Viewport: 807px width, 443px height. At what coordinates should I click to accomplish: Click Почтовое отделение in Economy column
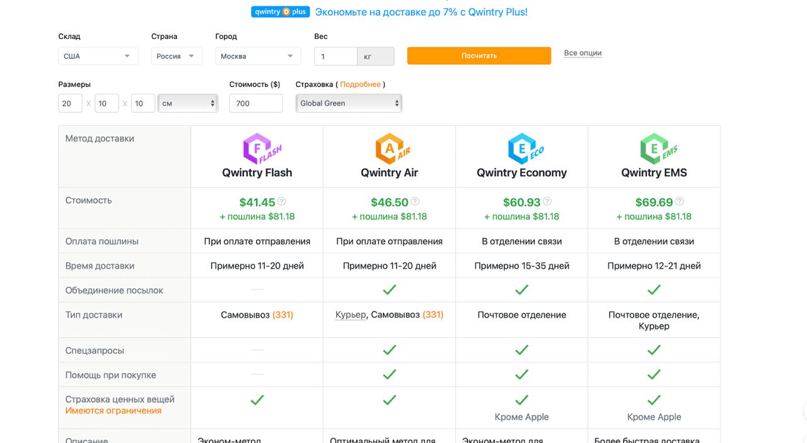(522, 315)
